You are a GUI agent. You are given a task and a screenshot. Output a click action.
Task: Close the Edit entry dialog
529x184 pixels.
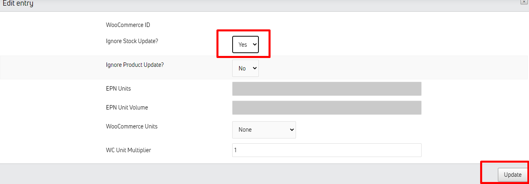click(524, 2)
